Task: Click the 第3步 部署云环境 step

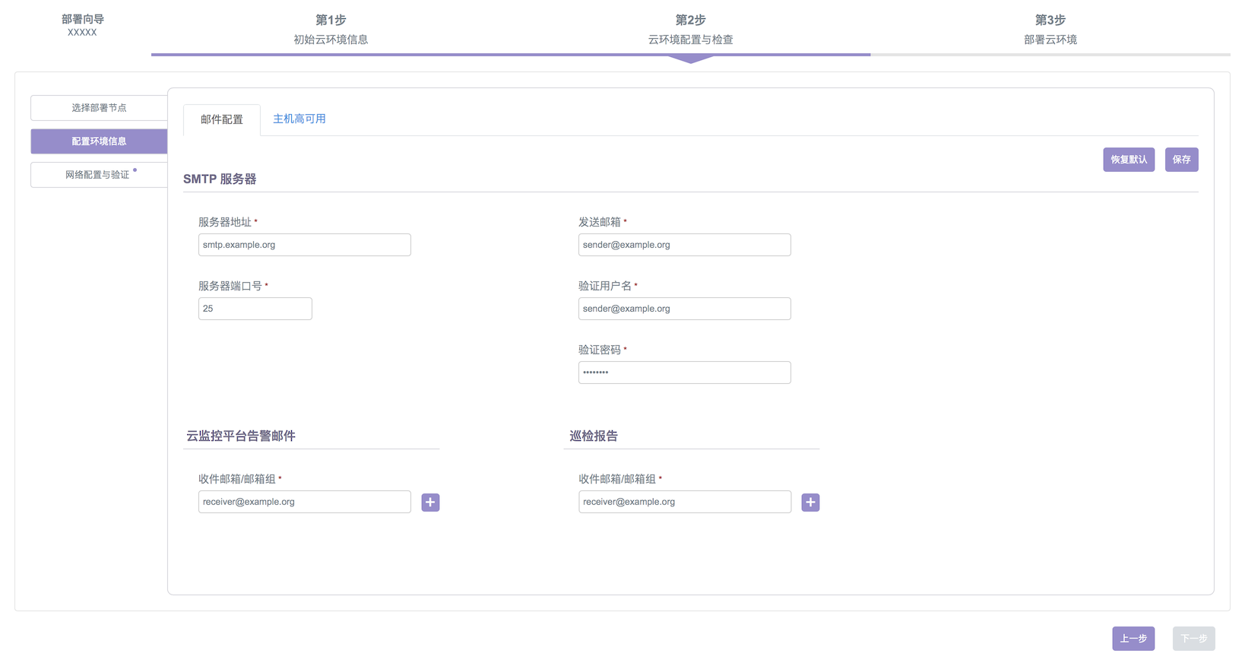Action: click(x=1050, y=30)
